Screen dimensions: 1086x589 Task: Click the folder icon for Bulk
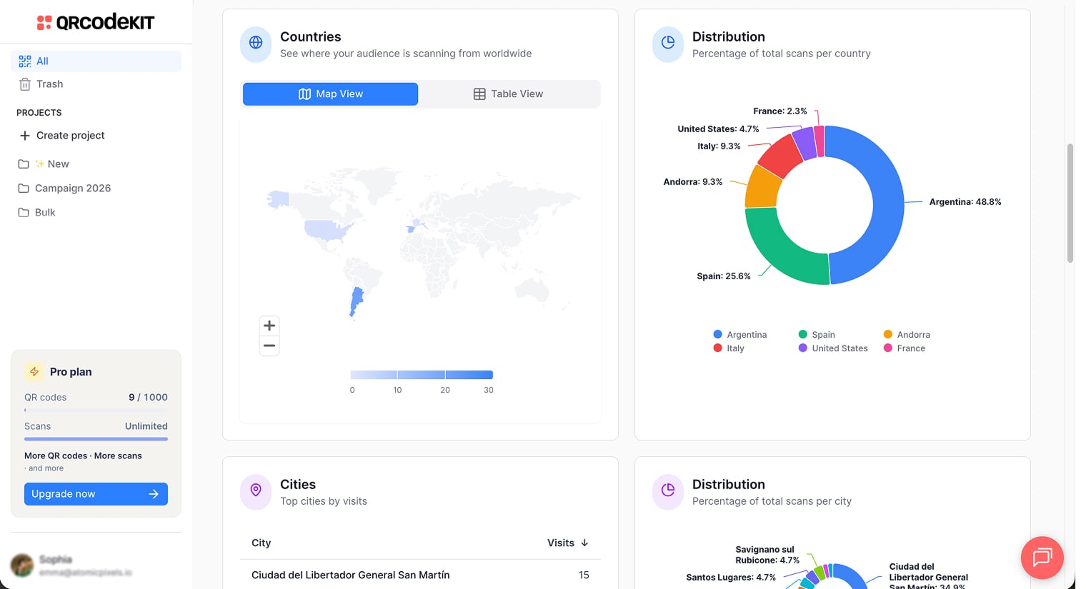pos(24,213)
